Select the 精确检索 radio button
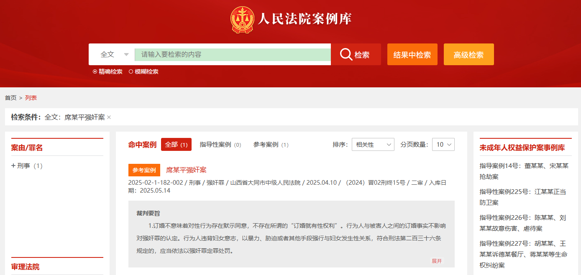 [x=95, y=71]
